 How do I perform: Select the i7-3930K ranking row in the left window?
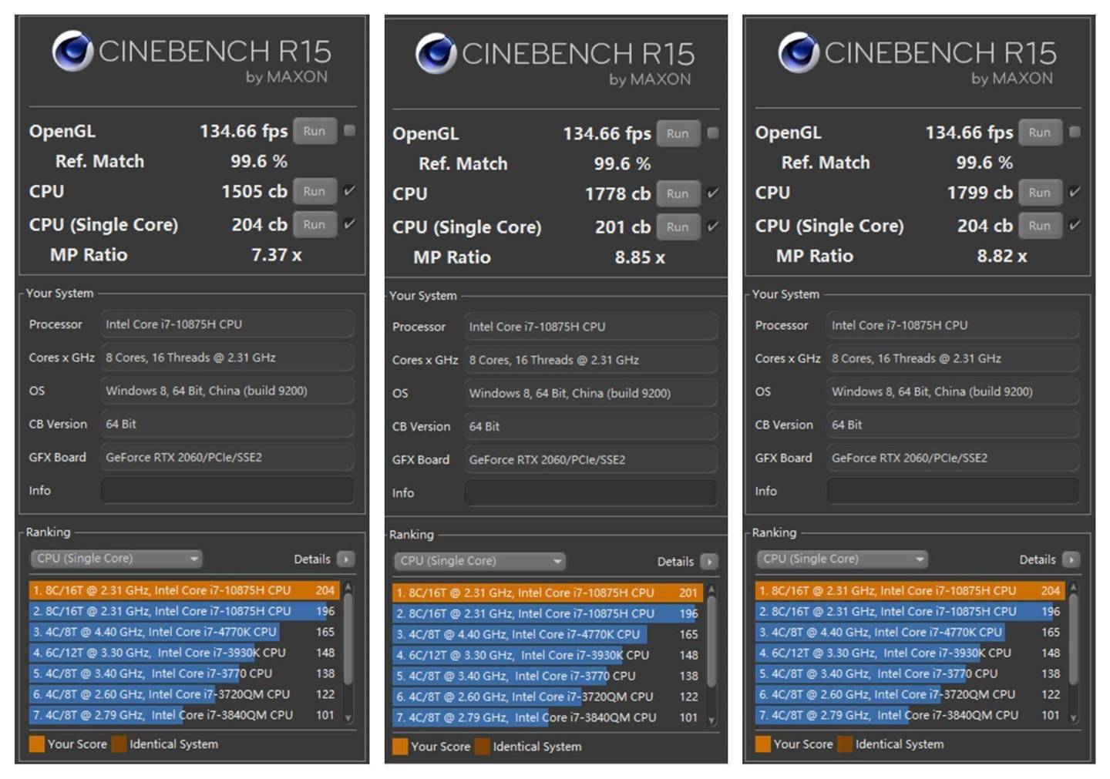point(184,653)
